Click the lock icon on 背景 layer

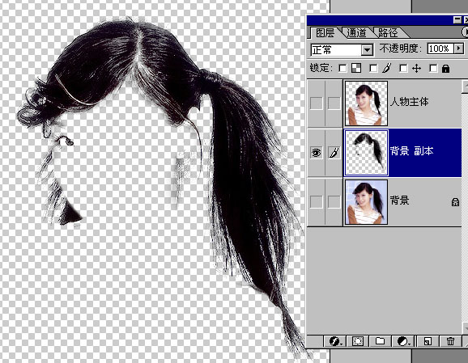[x=455, y=202]
